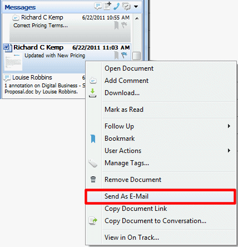Click scroll up arrow in Messages list

[x=137, y=18]
